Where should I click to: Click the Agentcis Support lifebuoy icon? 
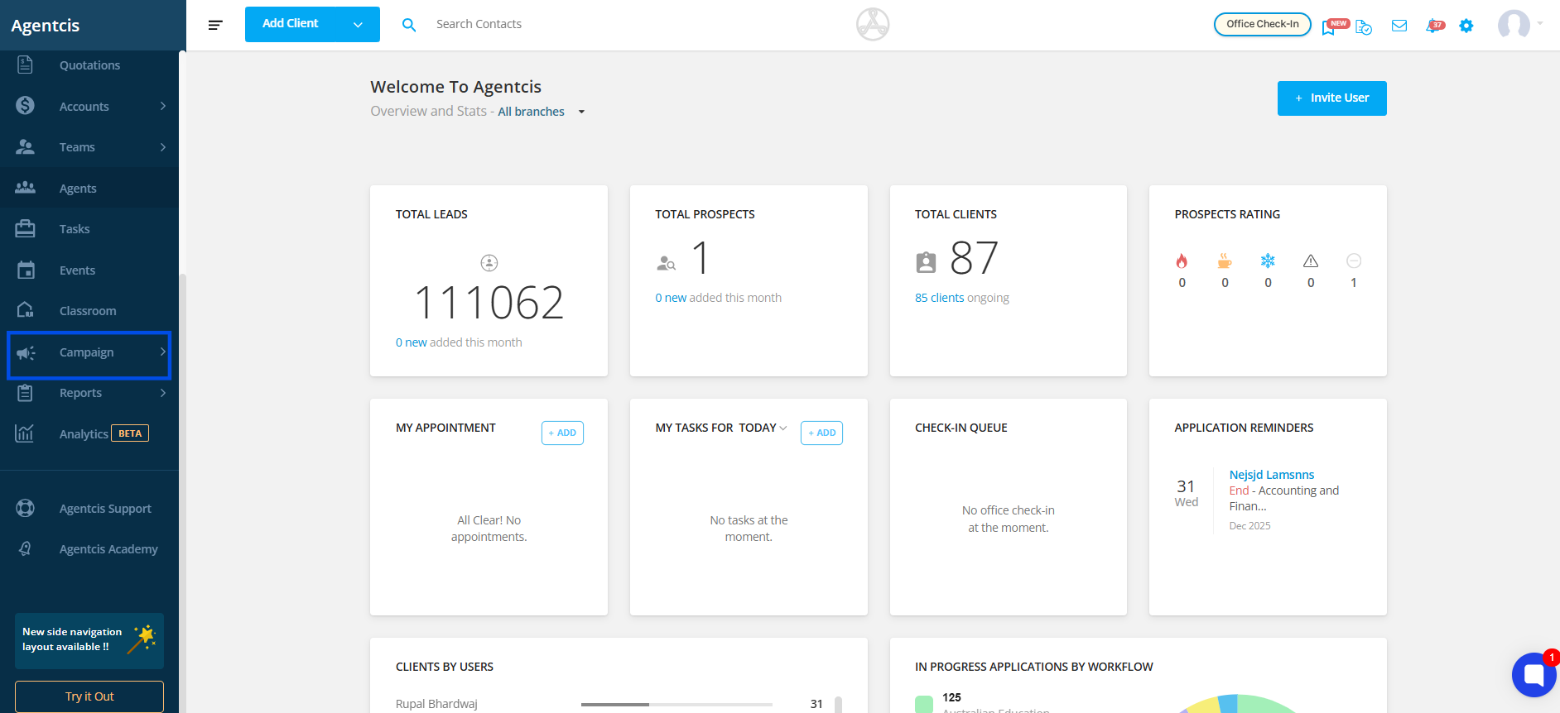point(25,508)
